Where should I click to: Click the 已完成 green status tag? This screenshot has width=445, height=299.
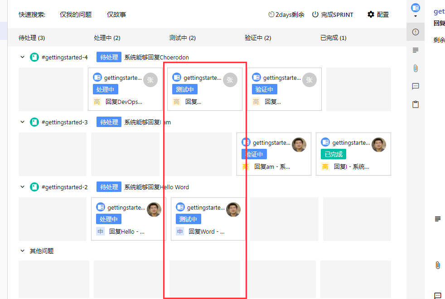[334, 154]
